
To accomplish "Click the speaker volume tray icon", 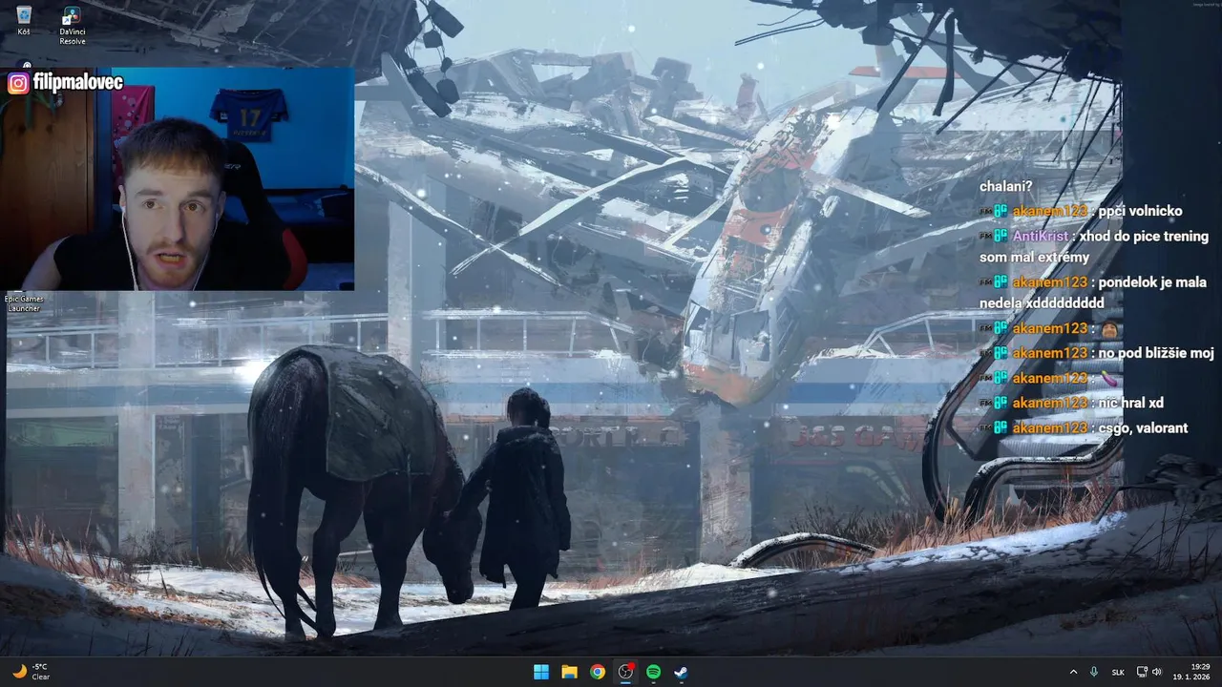I will click(1157, 672).
